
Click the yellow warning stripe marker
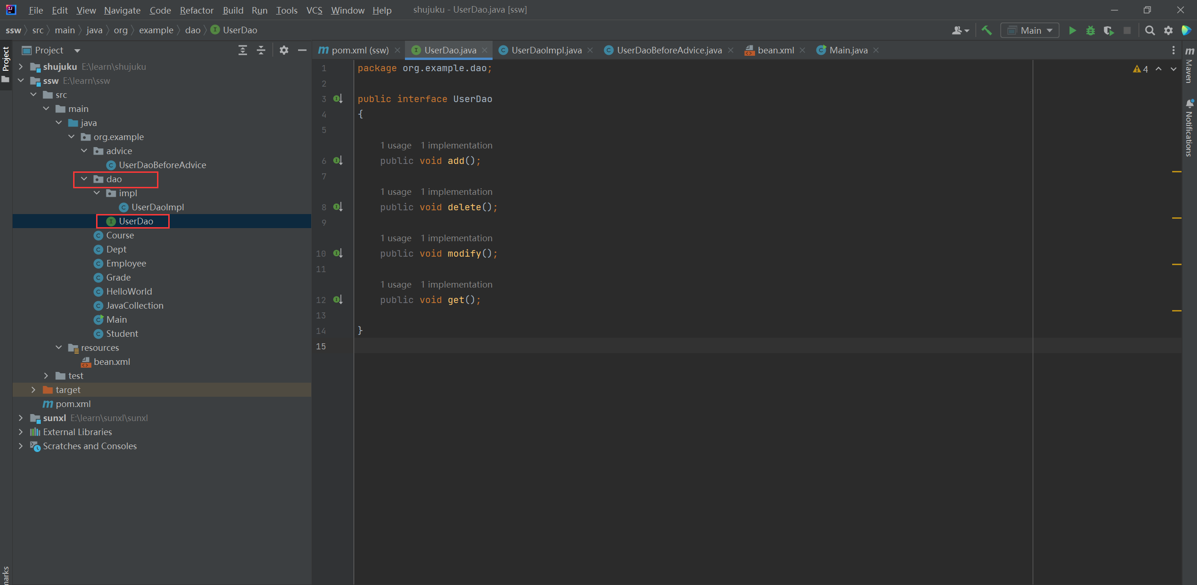[x=1176, y=172]
